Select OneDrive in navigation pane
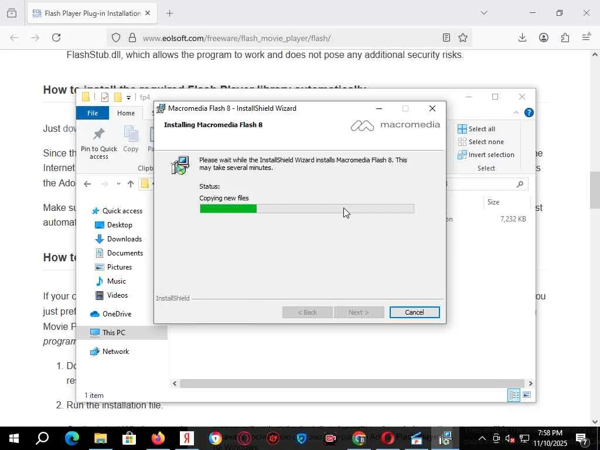The image size is (600, 450). click(x=111, y=314)
